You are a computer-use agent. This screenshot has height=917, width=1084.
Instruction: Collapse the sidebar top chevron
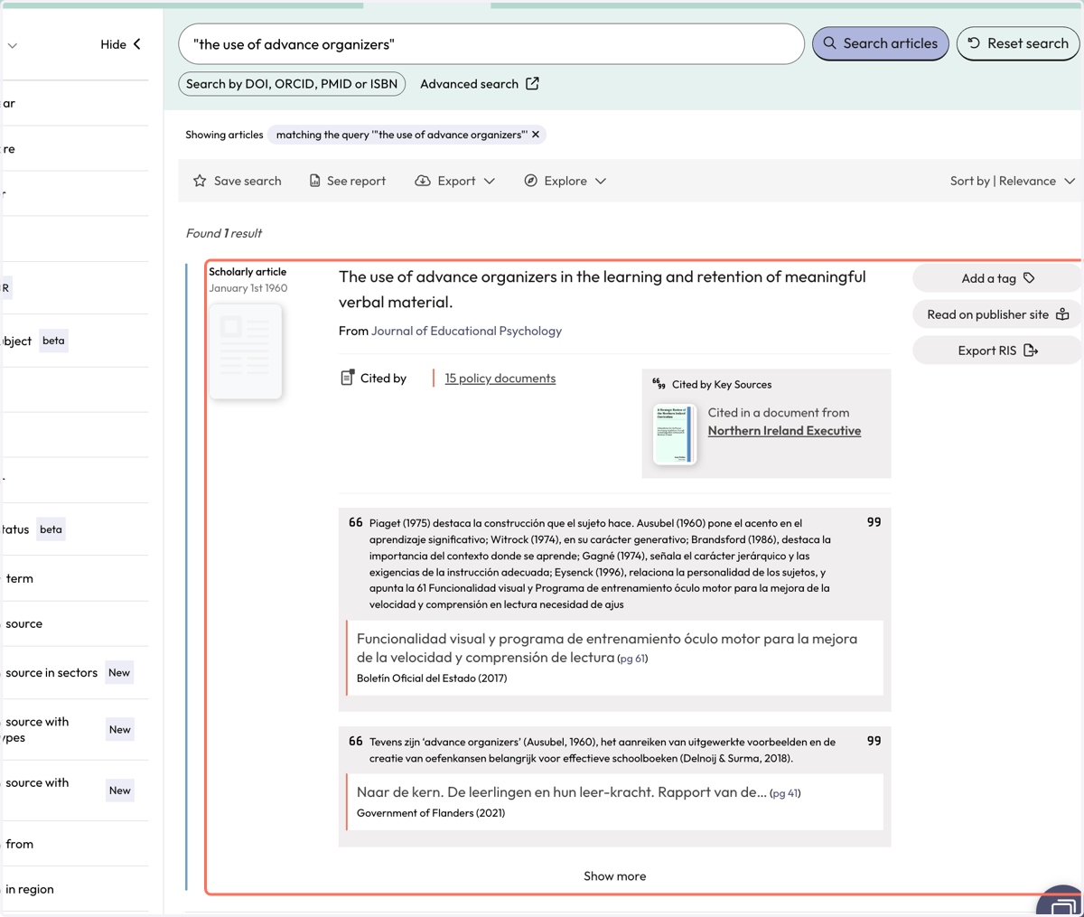click(x=12, y=45)
